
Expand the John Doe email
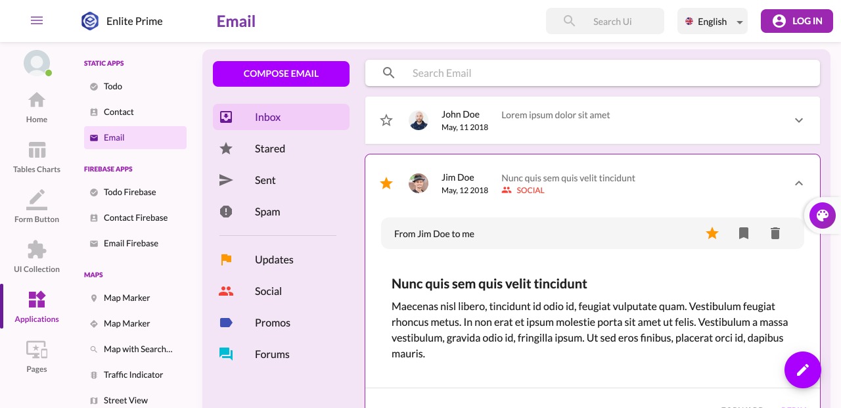[799, 120]
